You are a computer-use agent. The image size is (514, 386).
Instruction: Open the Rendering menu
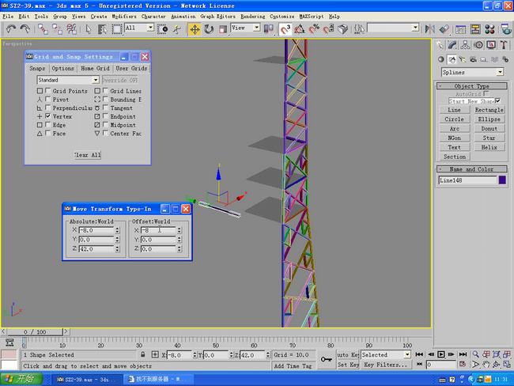click(253, 17)
